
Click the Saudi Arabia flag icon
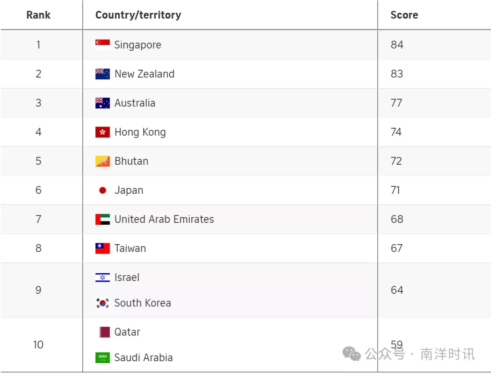(102, 357)
